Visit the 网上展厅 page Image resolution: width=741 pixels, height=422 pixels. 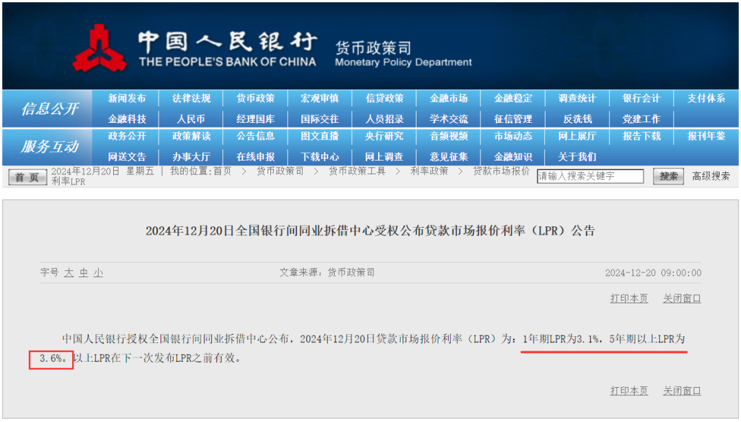pos(577,136)
